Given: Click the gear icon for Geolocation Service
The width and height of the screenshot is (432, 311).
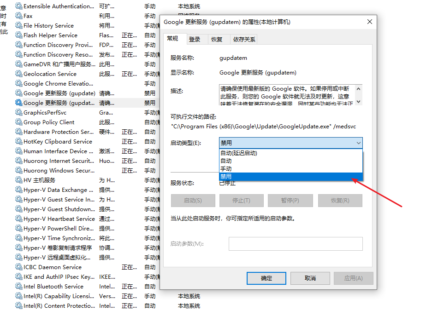Looking at the screenshot, I should coord(19,74).
